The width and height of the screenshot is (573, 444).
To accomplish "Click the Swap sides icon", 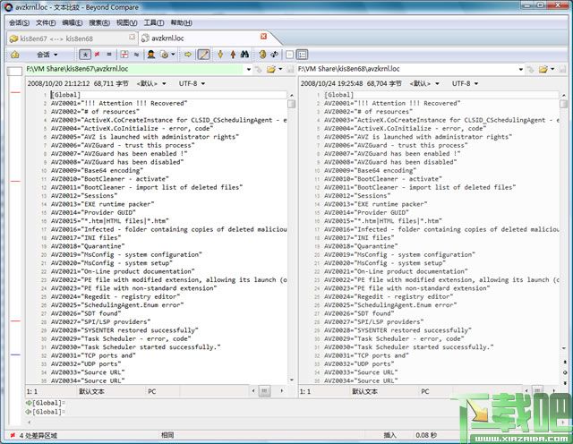I will [x=274, y=55].
